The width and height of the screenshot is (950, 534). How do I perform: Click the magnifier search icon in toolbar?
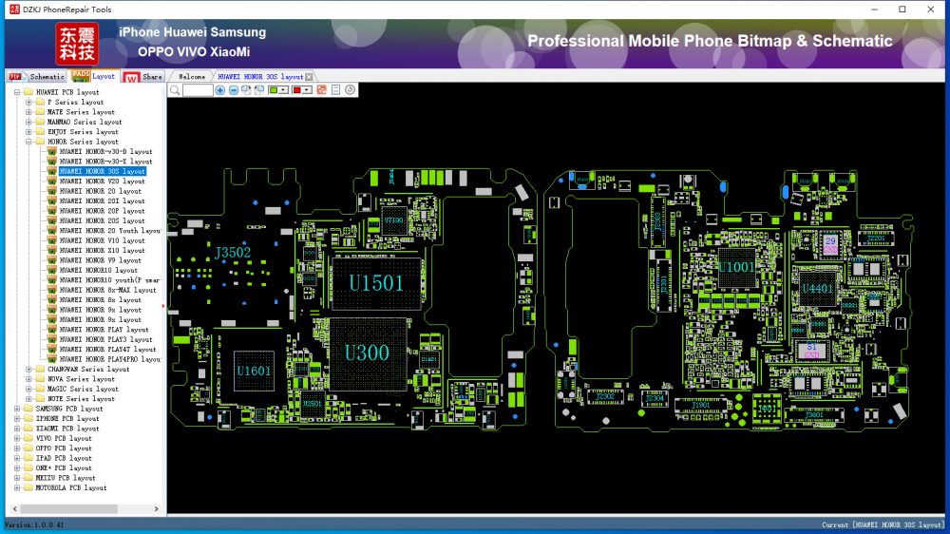pos(175,90)
